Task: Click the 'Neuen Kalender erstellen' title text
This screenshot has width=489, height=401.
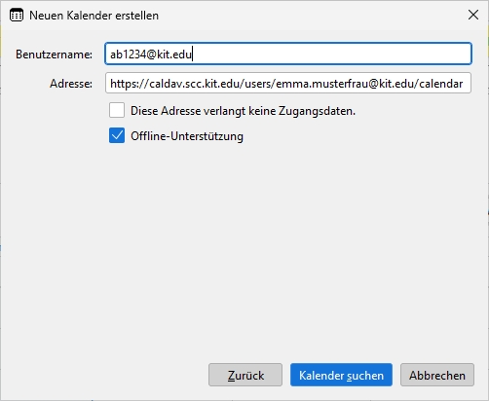Action: point(94,16)
